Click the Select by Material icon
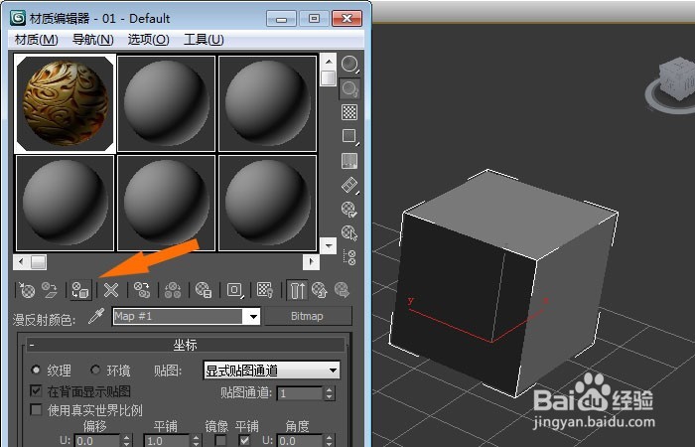Viewport: 695px width, 447px height. point(349,232)
